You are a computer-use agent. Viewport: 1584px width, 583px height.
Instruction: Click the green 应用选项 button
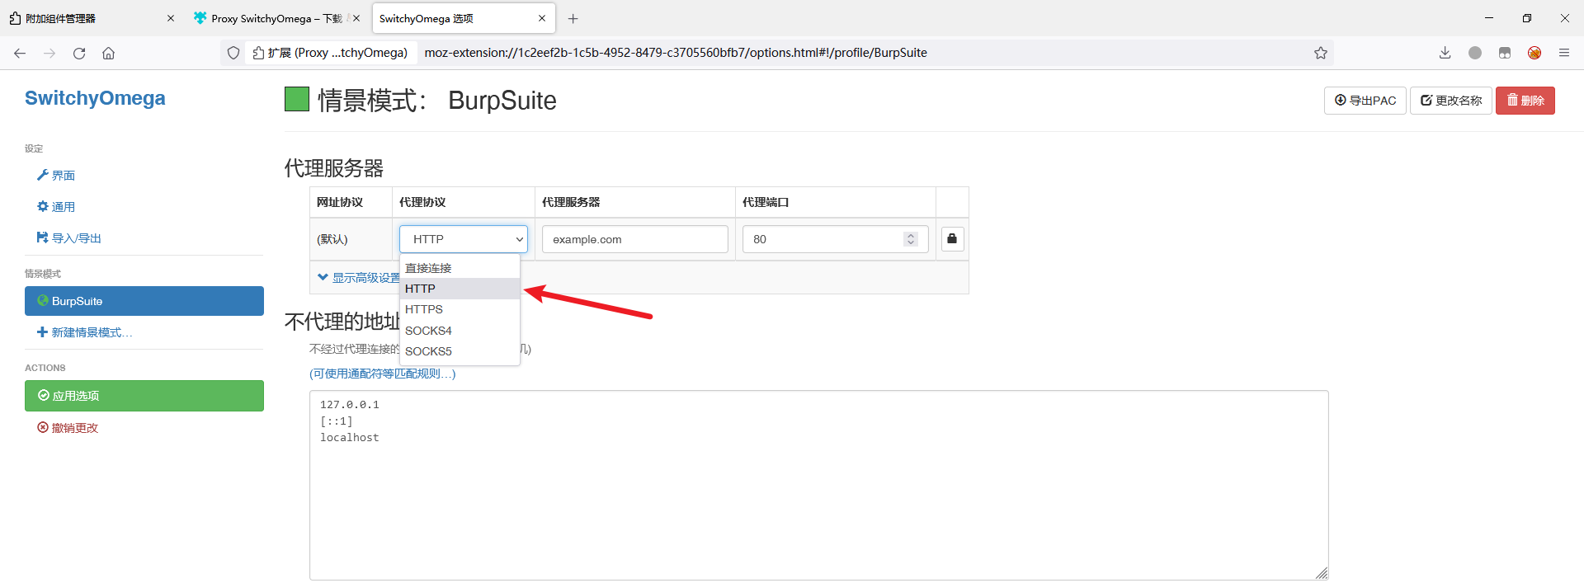pos(144,396)
